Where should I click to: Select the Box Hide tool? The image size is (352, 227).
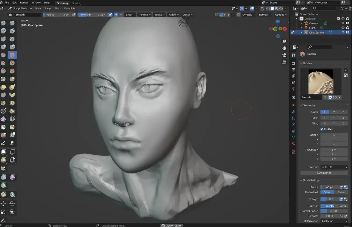[12, 152]
